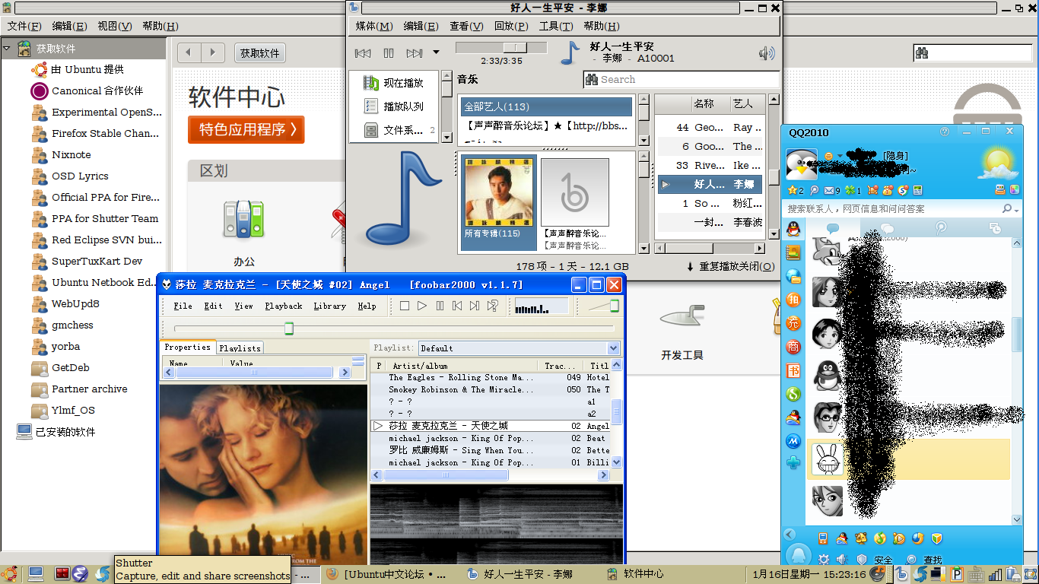Pause the song in Banshee player
This screenshot has width=1039, height=584.
(x=389, y=52)
